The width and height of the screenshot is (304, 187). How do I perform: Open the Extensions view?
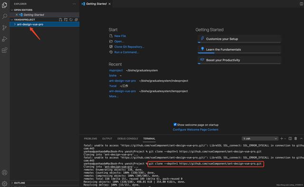(4, 50)
